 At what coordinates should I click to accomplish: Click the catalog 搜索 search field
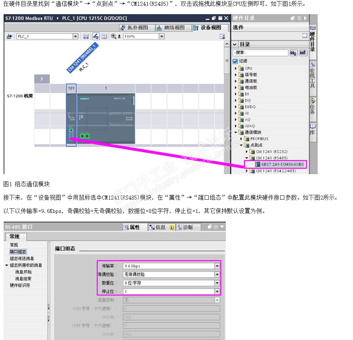pos(260,53)
